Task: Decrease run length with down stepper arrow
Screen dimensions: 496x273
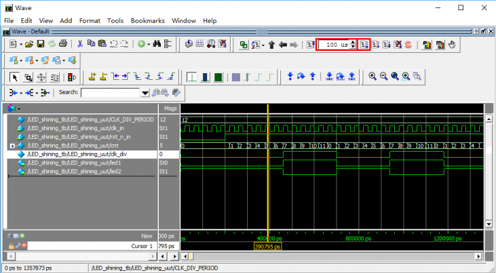Action: click(x=354, y=47)
